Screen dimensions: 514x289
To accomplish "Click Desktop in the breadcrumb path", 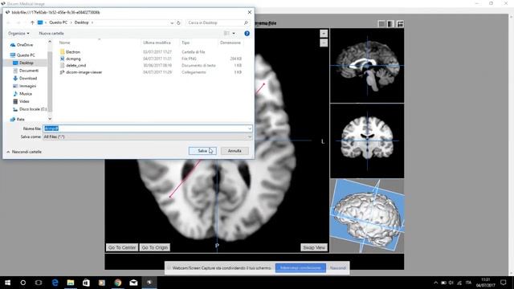I will [82, 22].
